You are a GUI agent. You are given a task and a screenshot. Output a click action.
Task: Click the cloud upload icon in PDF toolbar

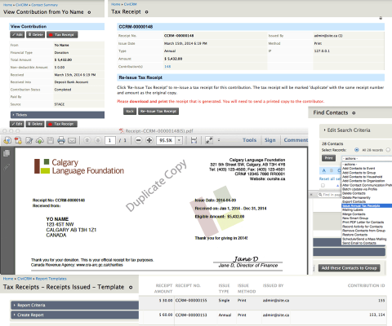pos(40,140)
